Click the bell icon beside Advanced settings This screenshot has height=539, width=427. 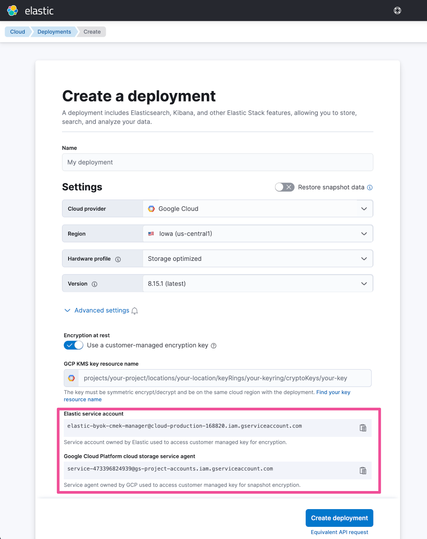135,311
